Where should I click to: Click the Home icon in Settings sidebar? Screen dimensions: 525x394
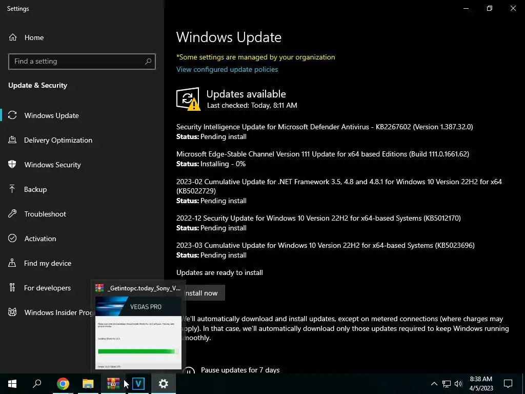point(13,37)
